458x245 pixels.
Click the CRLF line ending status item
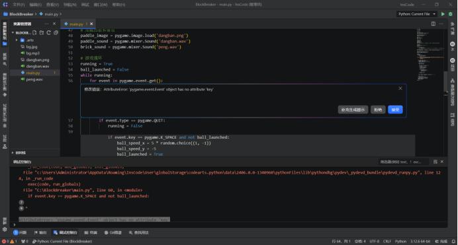point(387,241)
